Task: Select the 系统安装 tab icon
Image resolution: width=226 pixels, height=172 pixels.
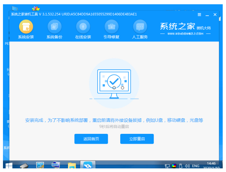Action: pos(26,27)
